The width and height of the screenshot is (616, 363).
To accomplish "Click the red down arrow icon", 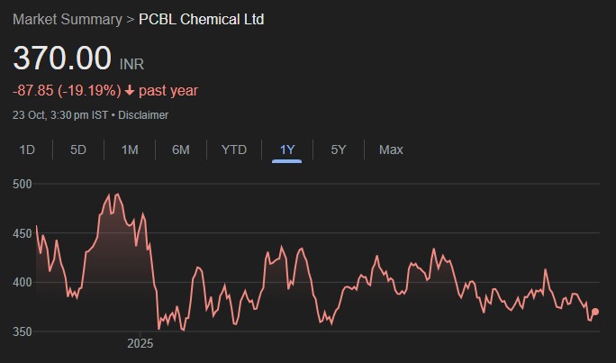I will 130,90.
